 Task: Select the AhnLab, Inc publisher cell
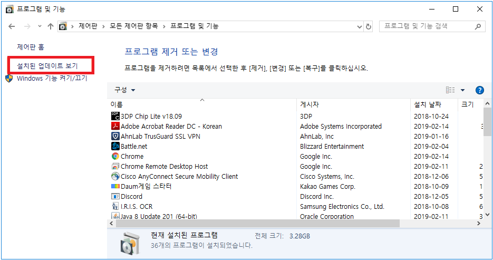[316, 137]
